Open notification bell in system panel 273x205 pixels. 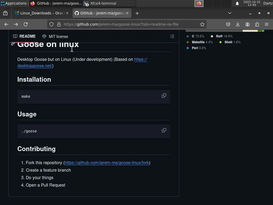click(x=237, y=3)
